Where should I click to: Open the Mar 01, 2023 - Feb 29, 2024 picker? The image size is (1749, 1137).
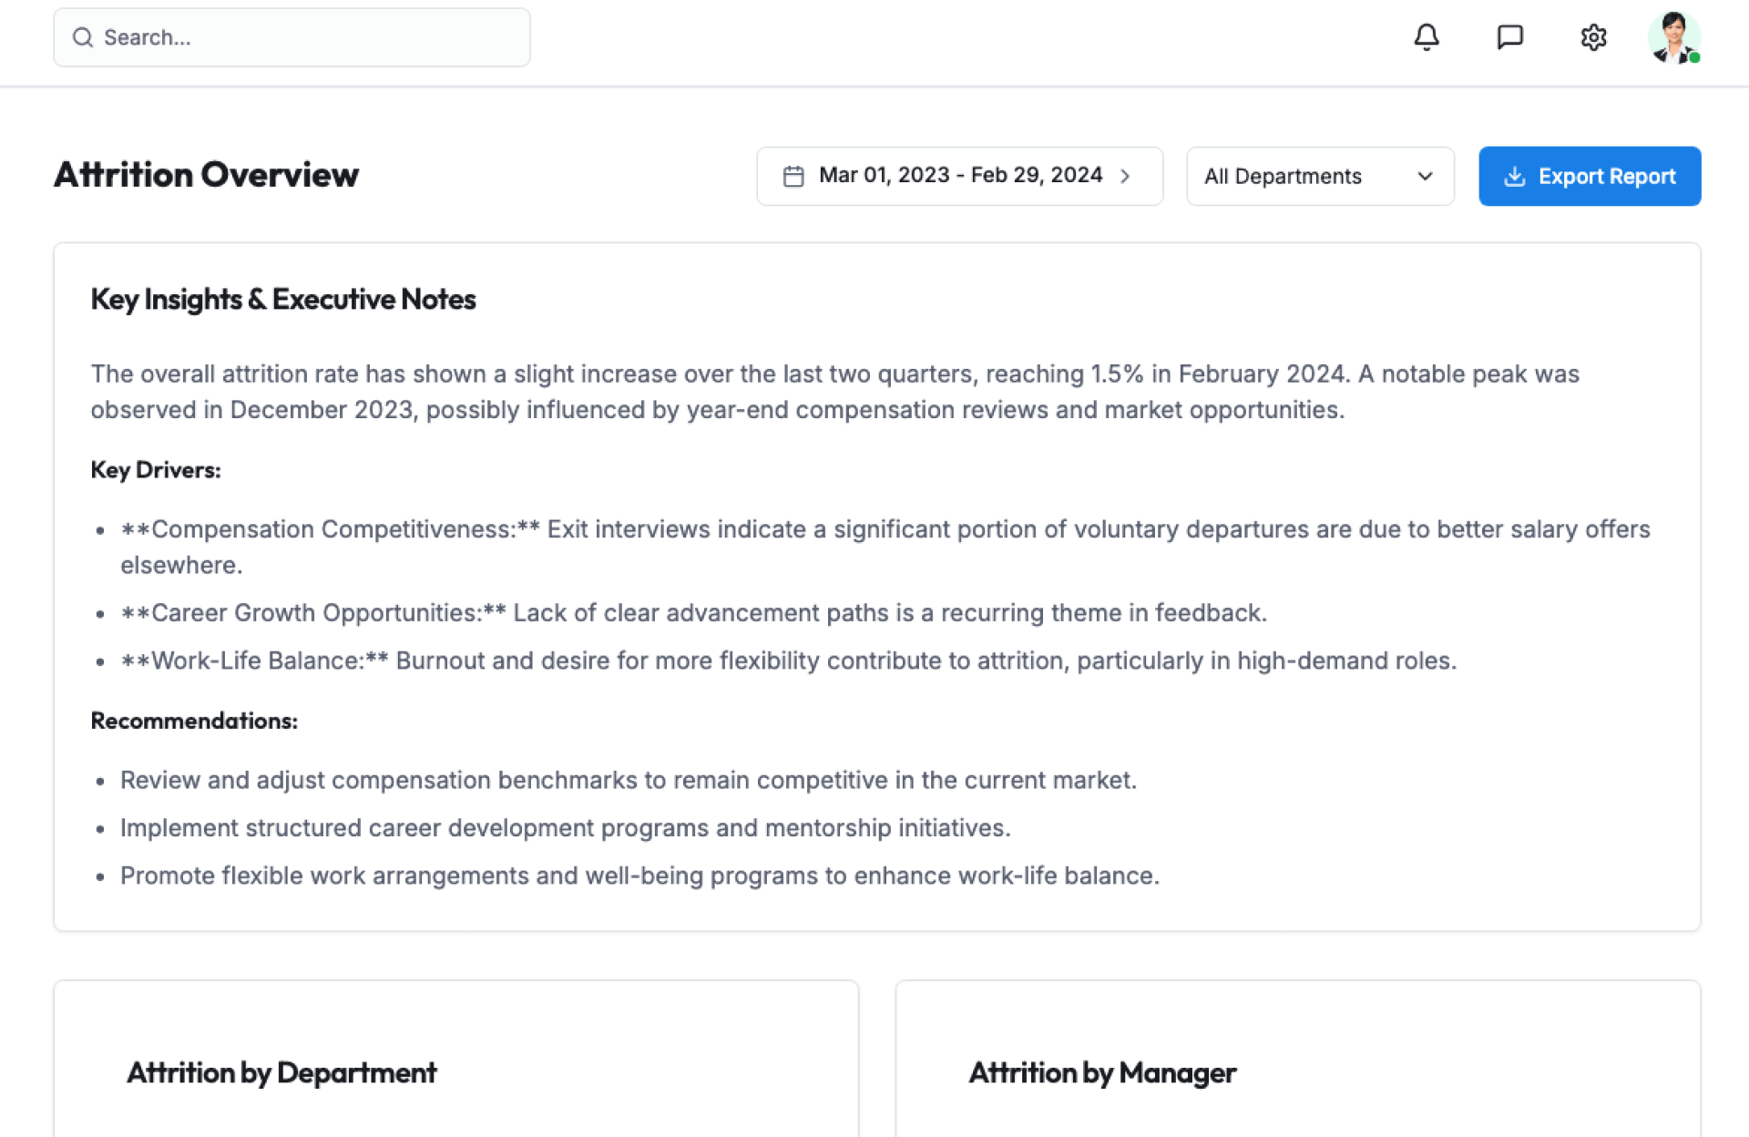960,175
